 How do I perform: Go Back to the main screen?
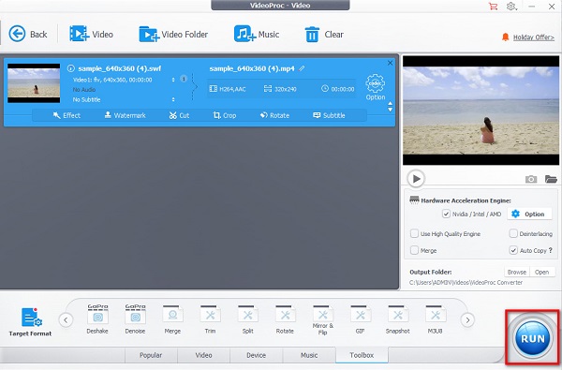point(28,35)
